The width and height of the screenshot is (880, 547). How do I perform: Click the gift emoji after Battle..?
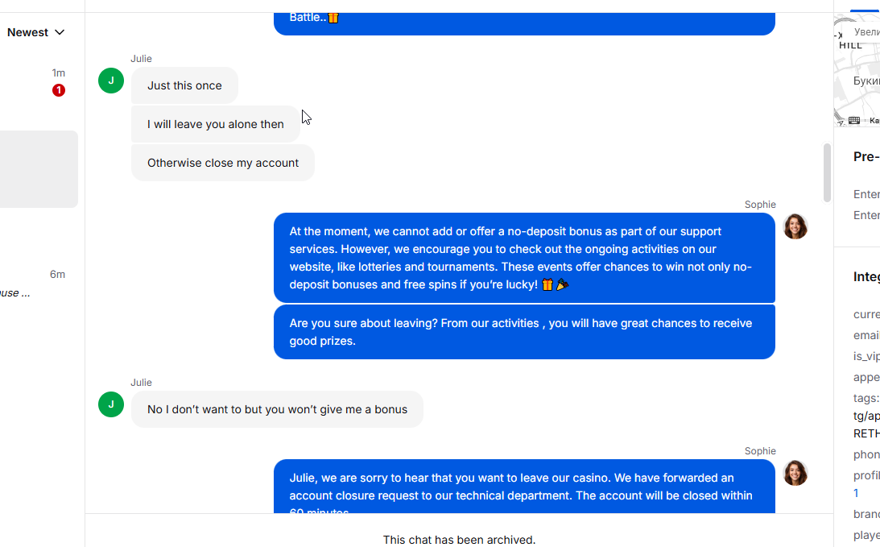click(333, 18)
